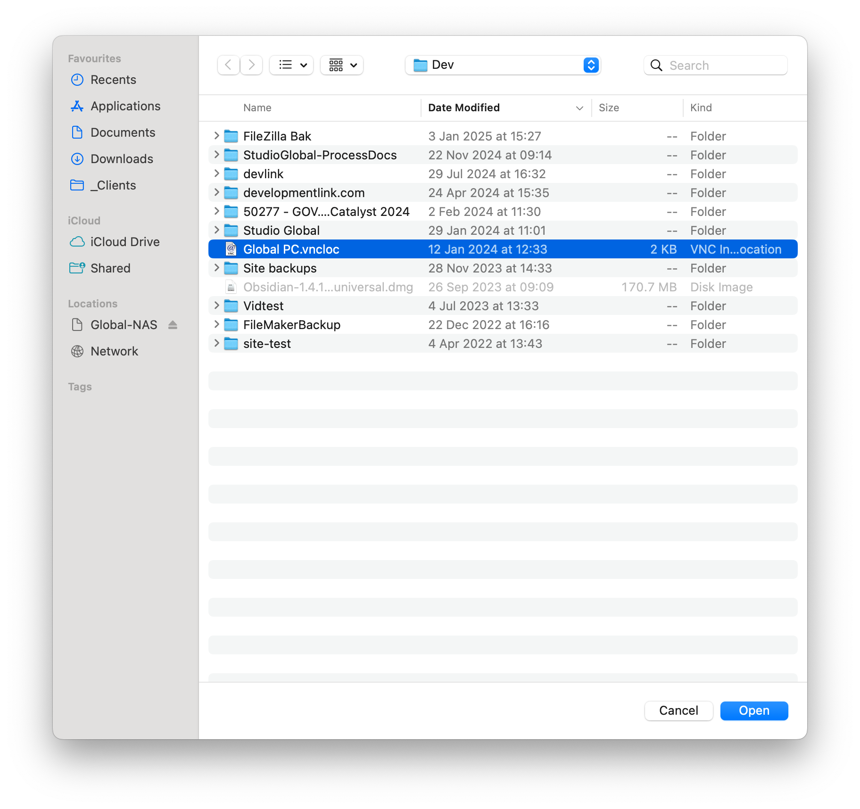Click the Tags sidebar section header
Screen dimensions: 860x809
[80, 387]
